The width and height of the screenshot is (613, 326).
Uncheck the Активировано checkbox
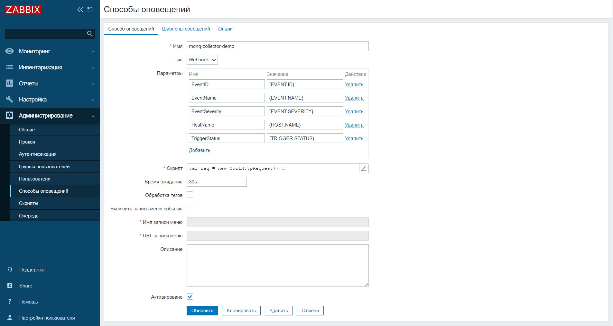[x=190, y=297]
